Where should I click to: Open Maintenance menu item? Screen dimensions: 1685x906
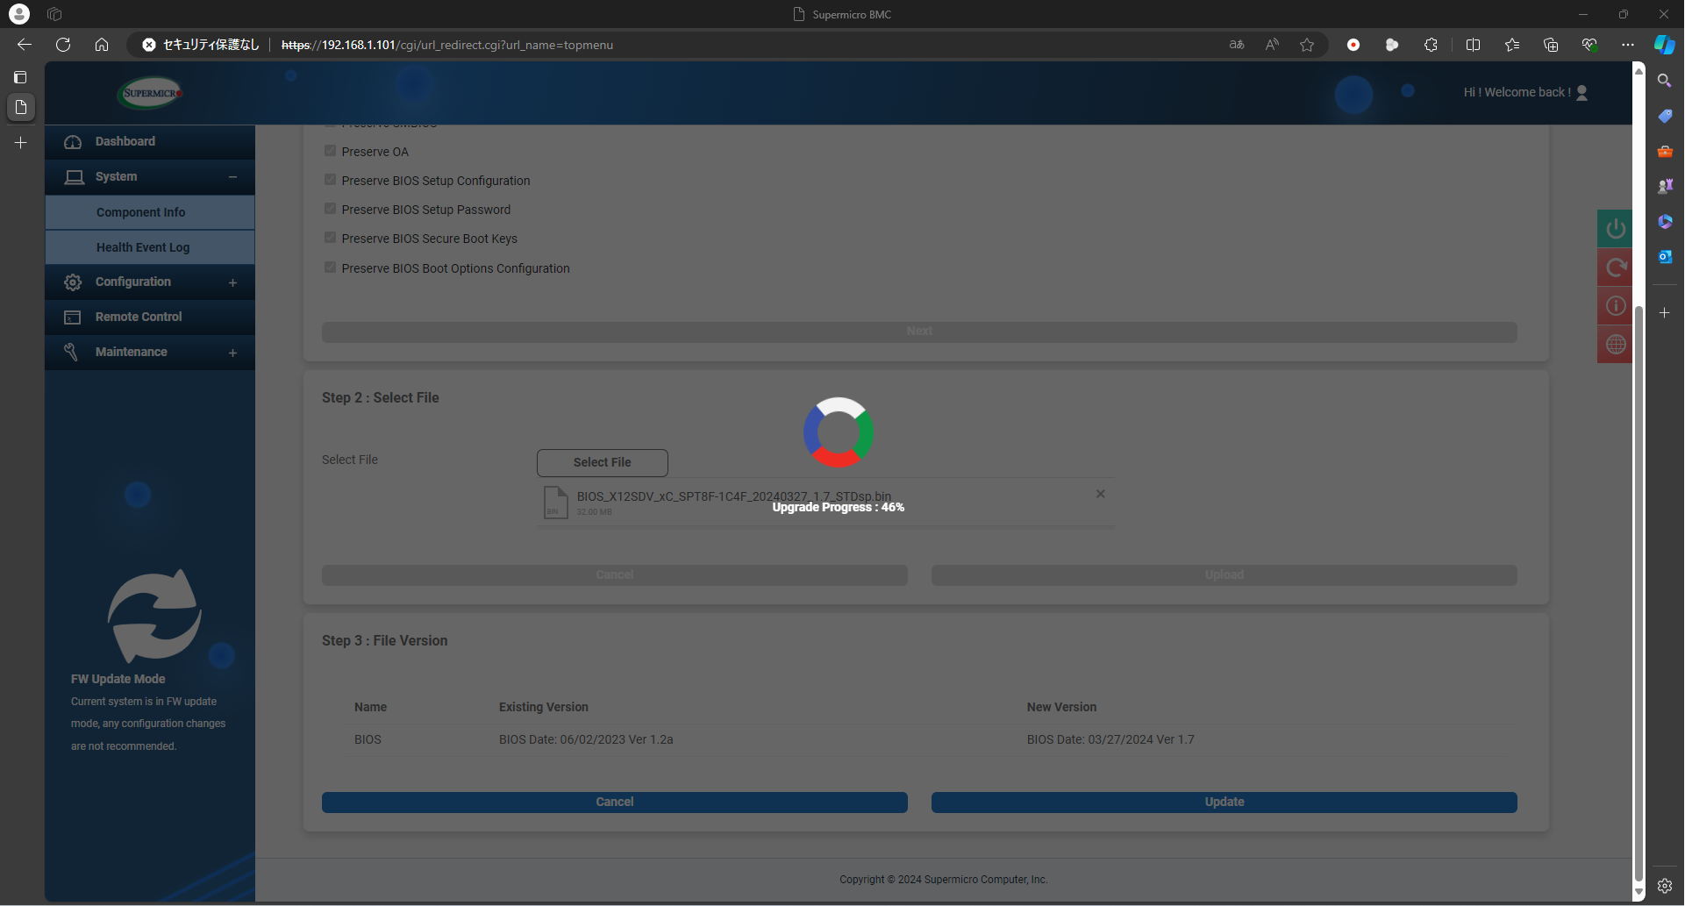pyautogui.click(x=150, y=353)
